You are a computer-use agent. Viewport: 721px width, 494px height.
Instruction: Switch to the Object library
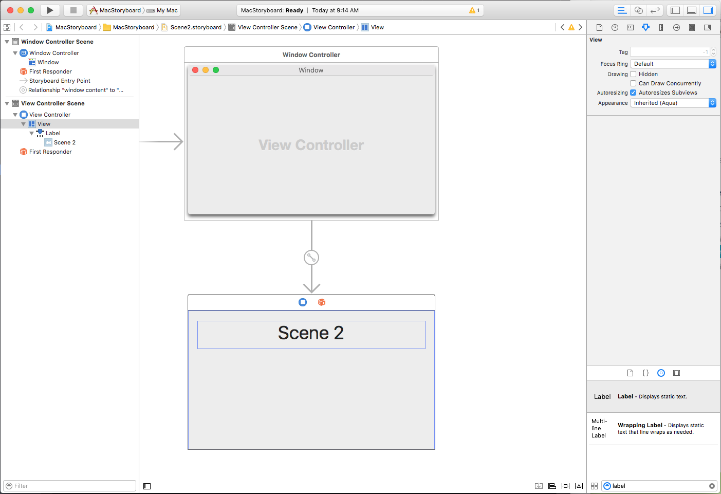click(661, 373)
